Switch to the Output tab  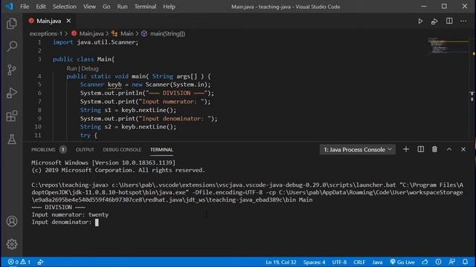[85, 150]
